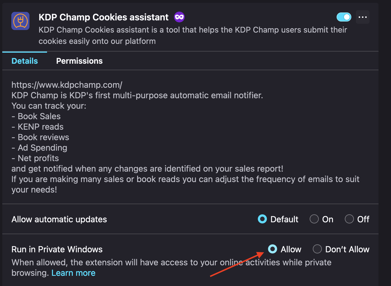Click the KDP Champ extension logo icon

[x=20, y=21]
